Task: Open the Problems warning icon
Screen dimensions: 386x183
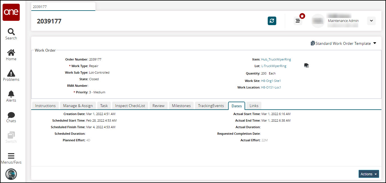Action: [11, 75]
